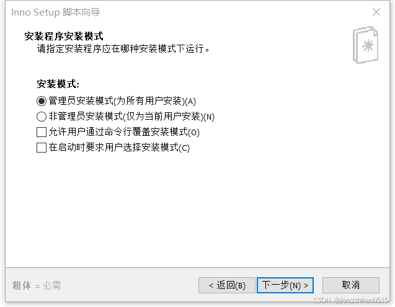Click the 粗体 = 必需 footer hint
Screen dimensions: 395x307
coord(37,285)
